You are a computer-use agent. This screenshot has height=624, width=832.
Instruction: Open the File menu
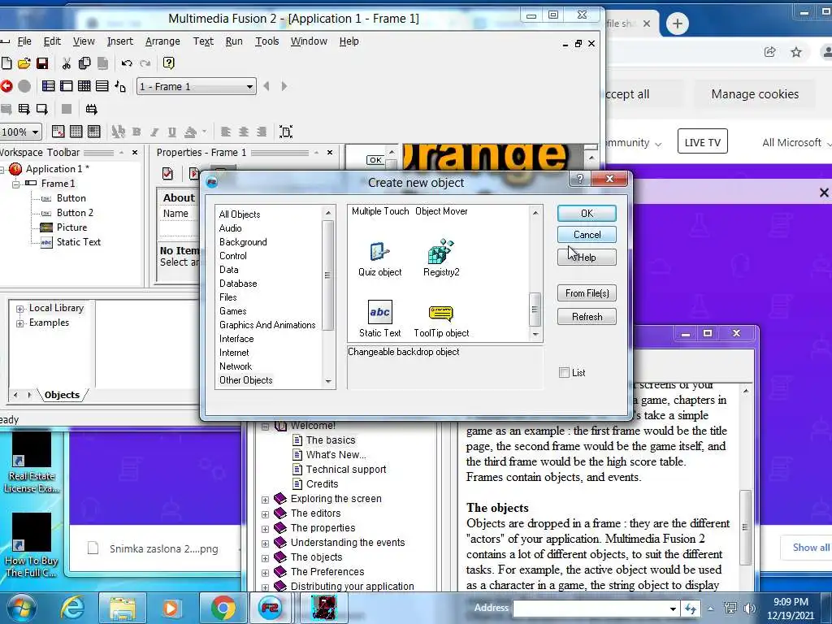point(24,41)
